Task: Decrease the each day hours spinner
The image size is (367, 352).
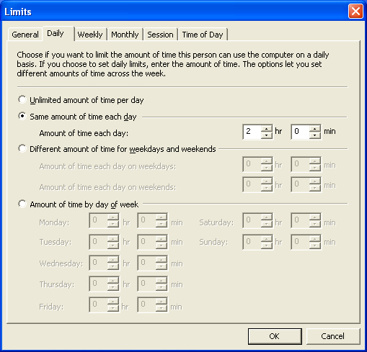Action: pyautogui.click(x=267, y=135)
